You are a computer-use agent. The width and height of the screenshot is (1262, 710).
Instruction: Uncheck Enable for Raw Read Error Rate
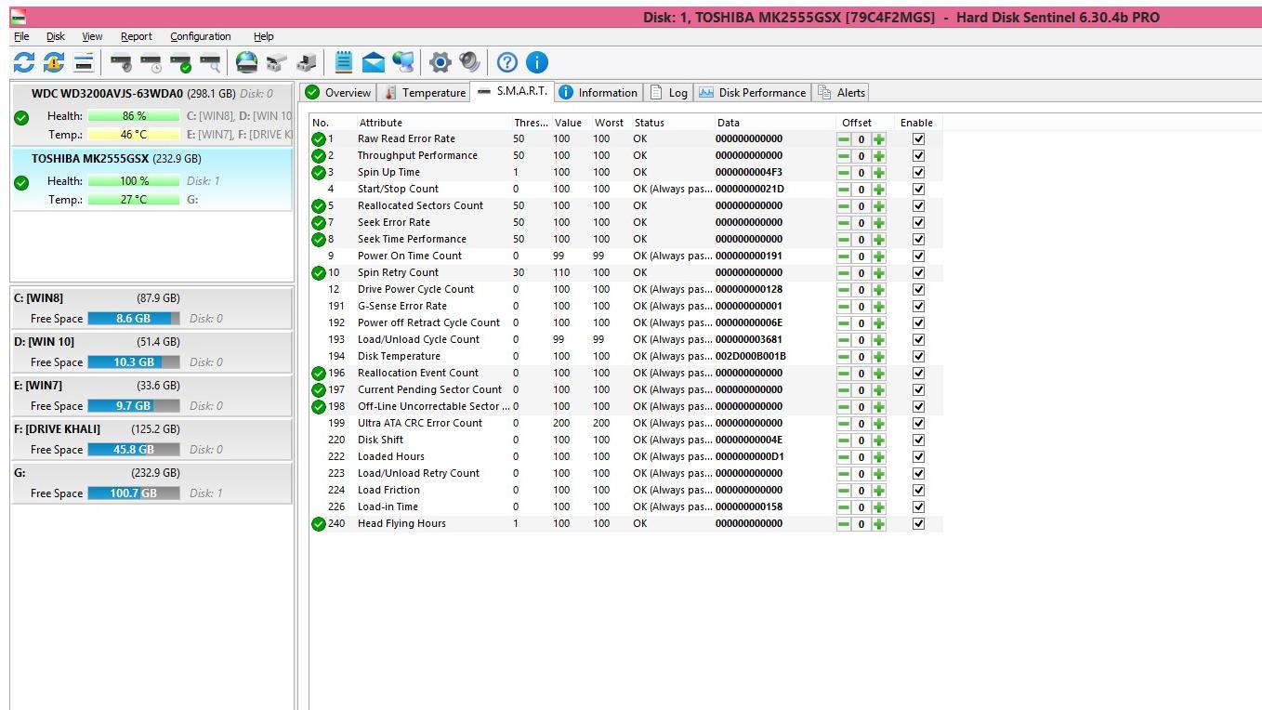[x=918, y=139]
